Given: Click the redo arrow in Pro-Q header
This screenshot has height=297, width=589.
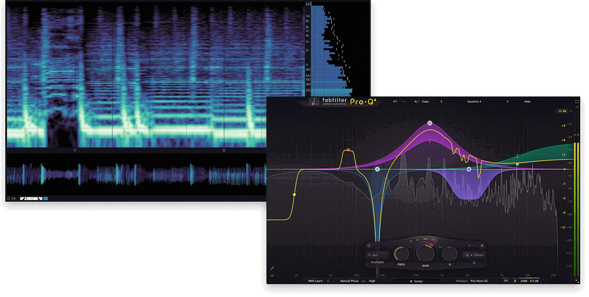Looking at the screenshot, I should coord(404,102).
